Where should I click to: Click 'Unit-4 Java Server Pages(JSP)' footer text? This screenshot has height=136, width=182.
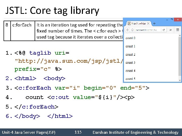coord(29,132)
